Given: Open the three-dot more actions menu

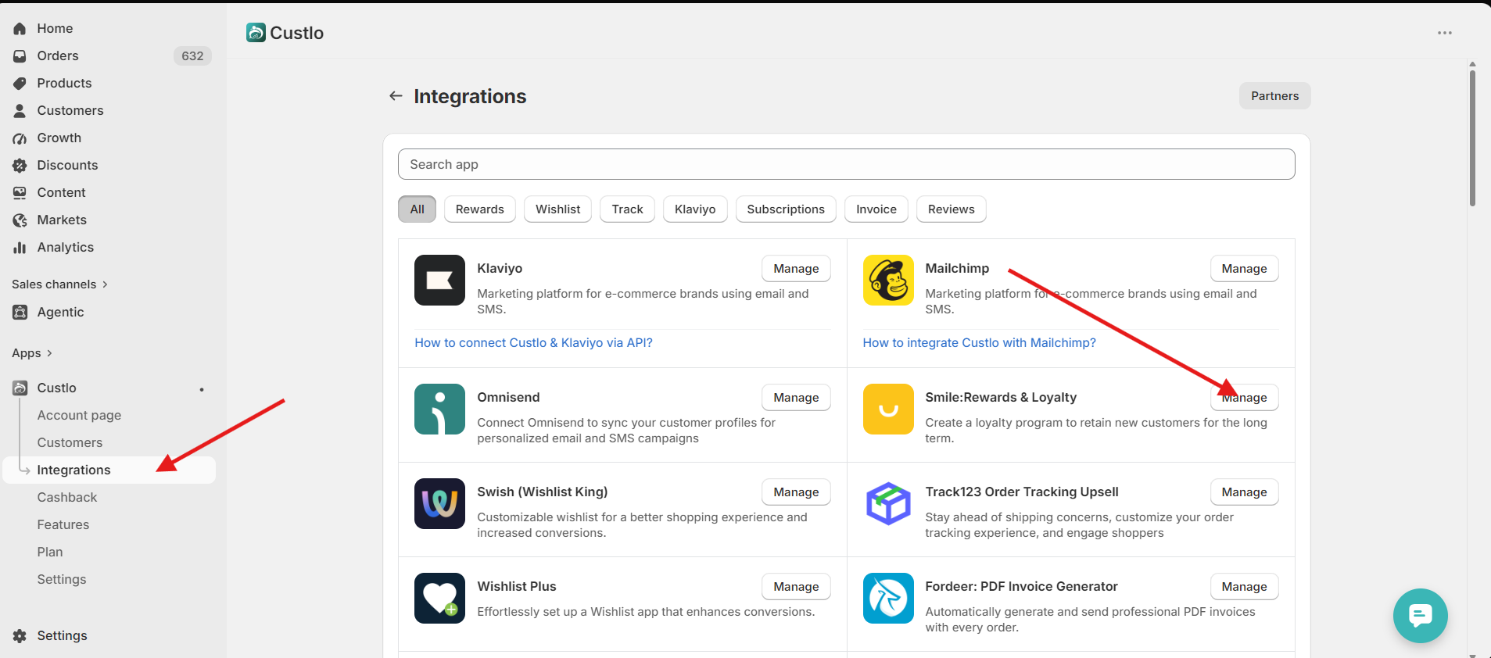Looking at the screenshot, I should point(1445,33).
